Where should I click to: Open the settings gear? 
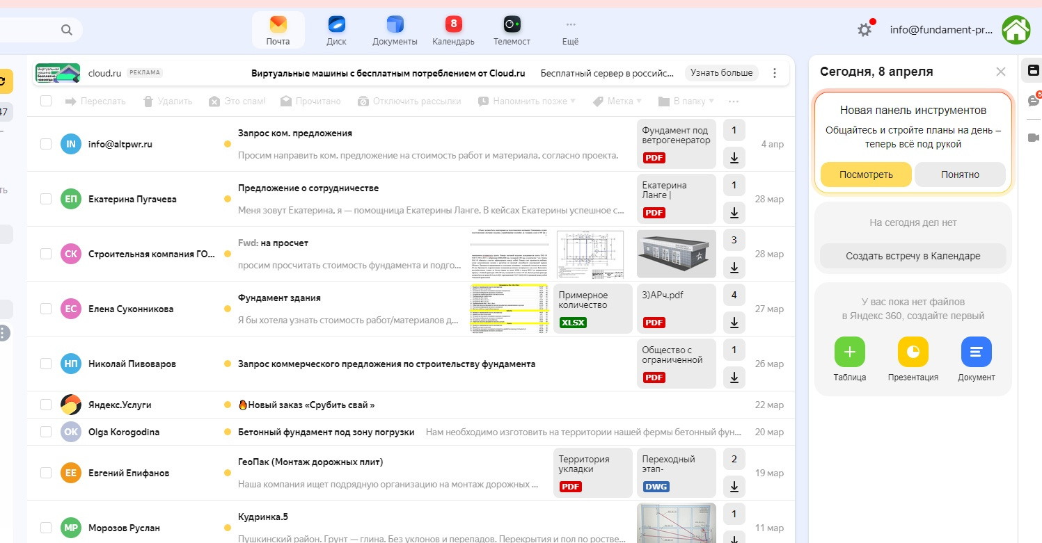[865, 30]
